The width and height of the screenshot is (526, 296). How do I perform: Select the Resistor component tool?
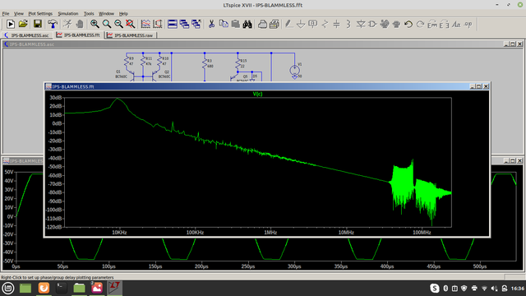325,24
